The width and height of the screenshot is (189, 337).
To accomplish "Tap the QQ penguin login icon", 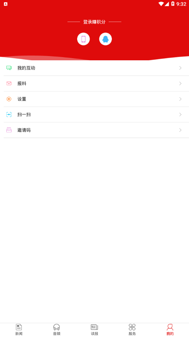I will (105, 39).
